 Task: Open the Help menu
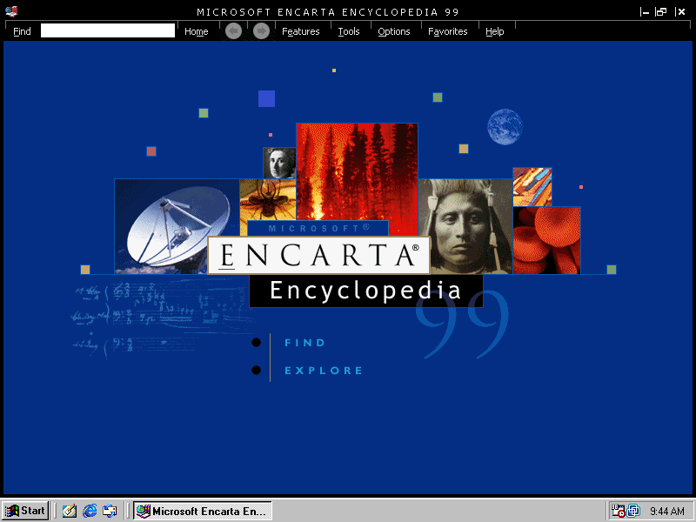pyautogui.click(x=495, y=30)
